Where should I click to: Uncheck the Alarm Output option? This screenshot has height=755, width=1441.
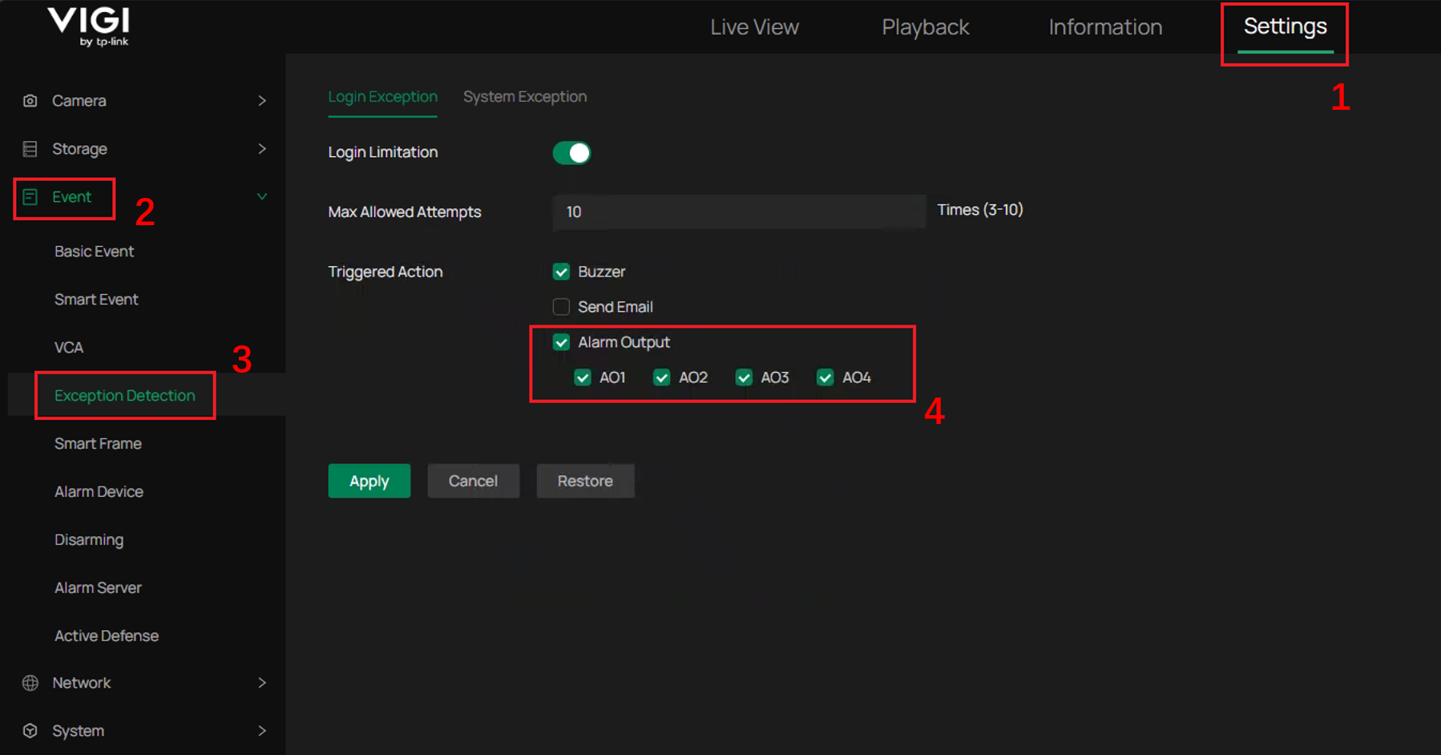point(560,341)
